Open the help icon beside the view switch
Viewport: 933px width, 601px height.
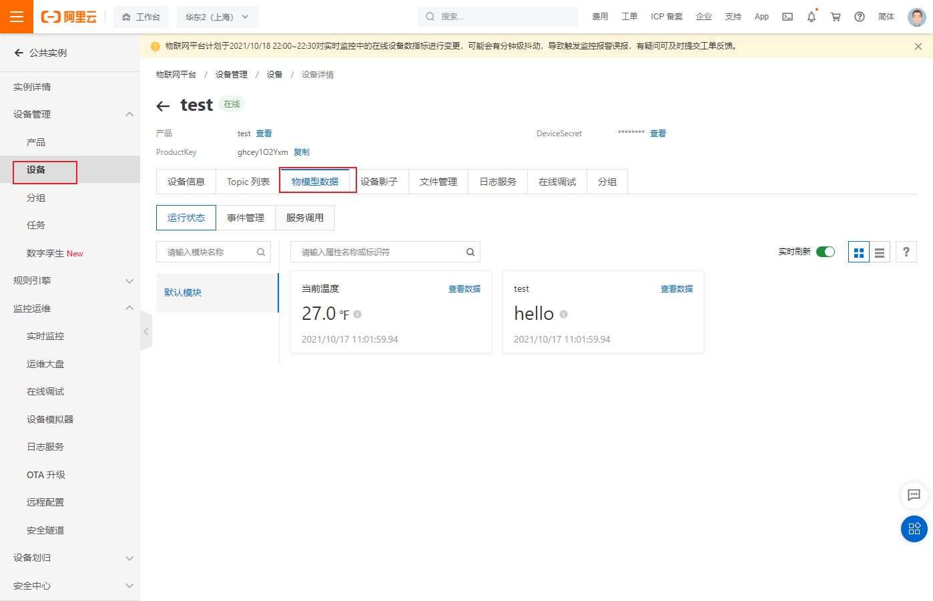(x=906, y=252)
